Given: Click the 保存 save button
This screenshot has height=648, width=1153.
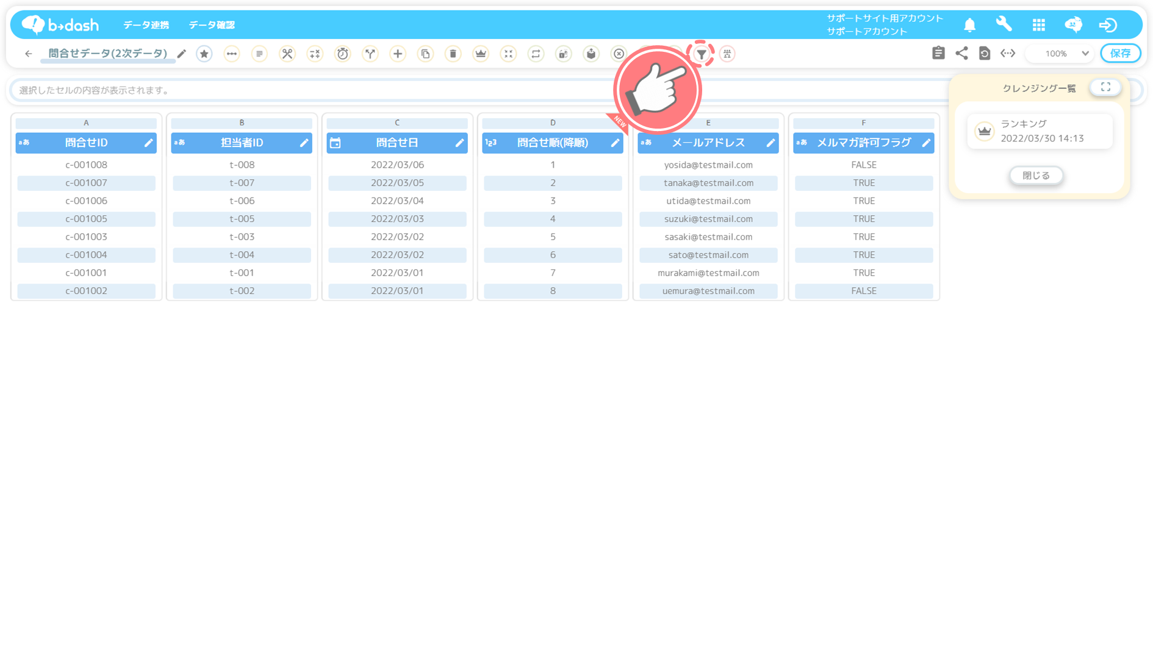Looking at the screenshot, I should [x=1120, y=54].
